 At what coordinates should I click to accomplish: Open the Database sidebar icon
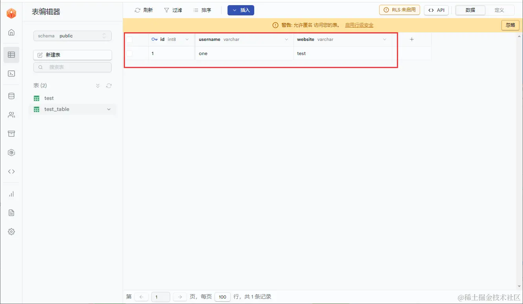11,96
